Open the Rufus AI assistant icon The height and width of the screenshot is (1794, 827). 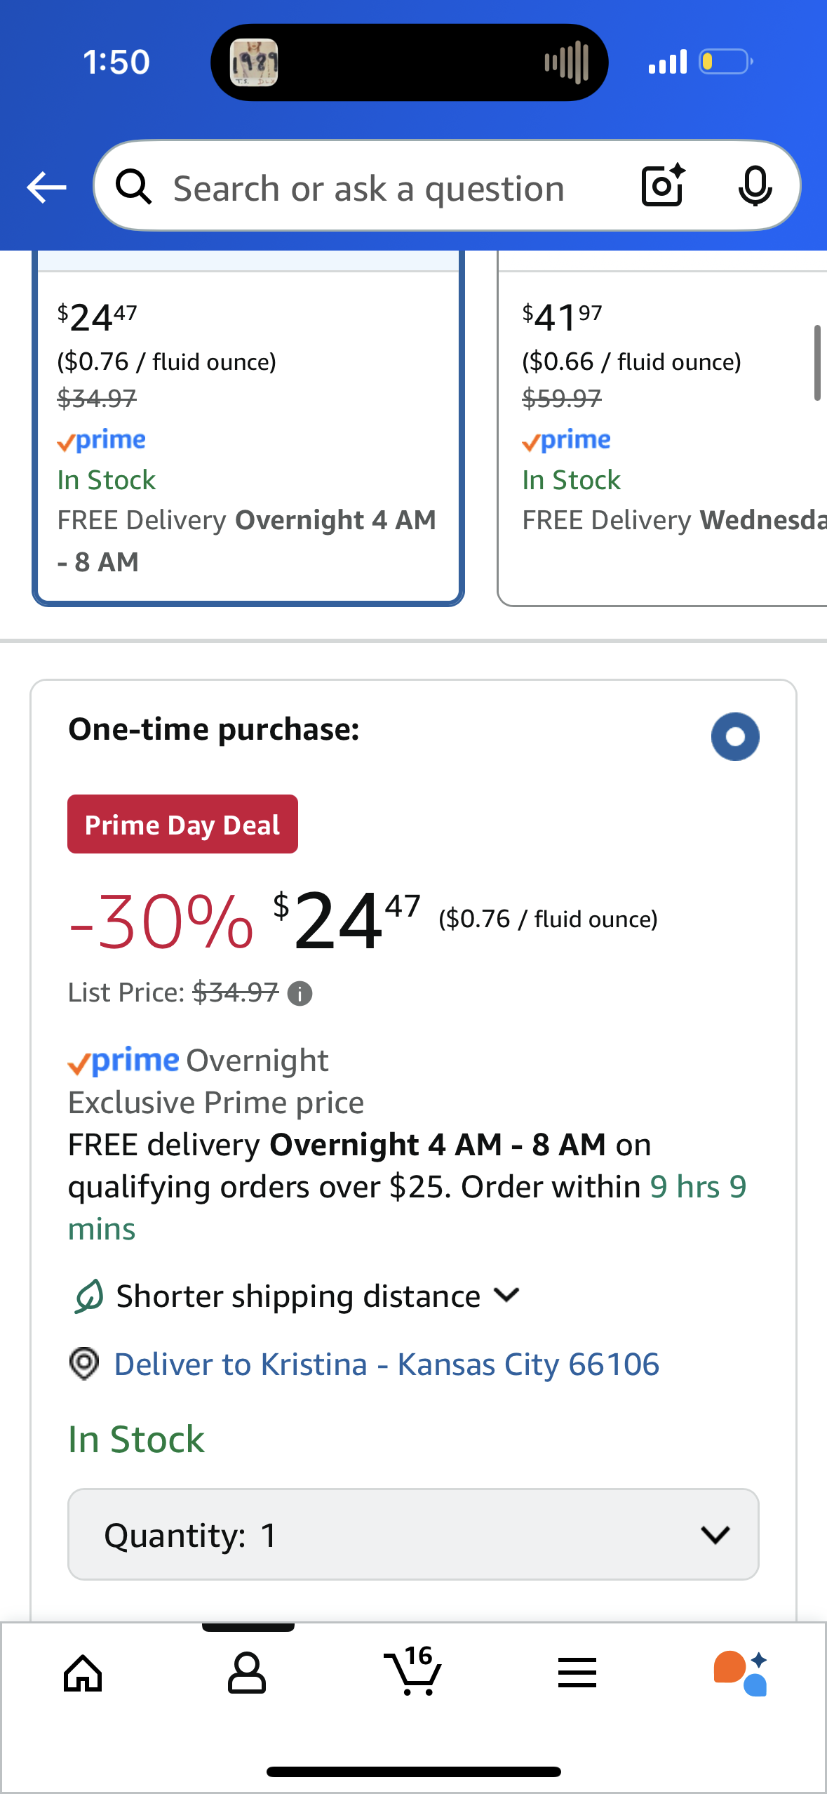740,1673
